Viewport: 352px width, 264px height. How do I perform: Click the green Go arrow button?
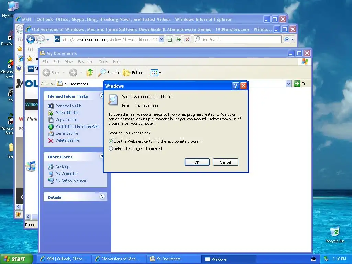[x=297, y=84]
